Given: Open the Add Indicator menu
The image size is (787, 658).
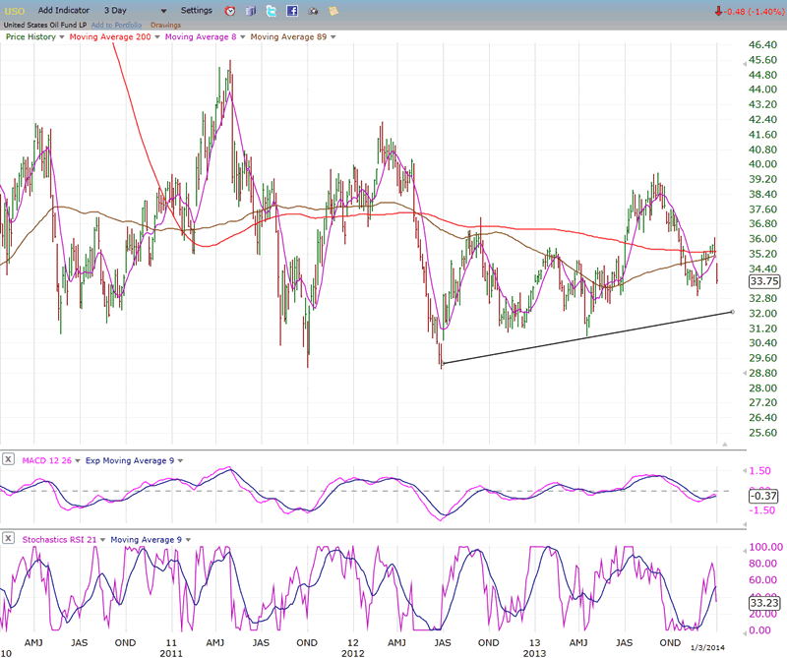Looking at the screenshot, I should tap(66, 10).
